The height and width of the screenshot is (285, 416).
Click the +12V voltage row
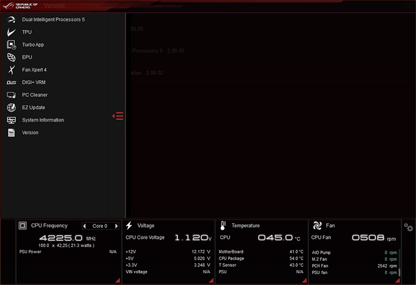[x=168, y=252]
